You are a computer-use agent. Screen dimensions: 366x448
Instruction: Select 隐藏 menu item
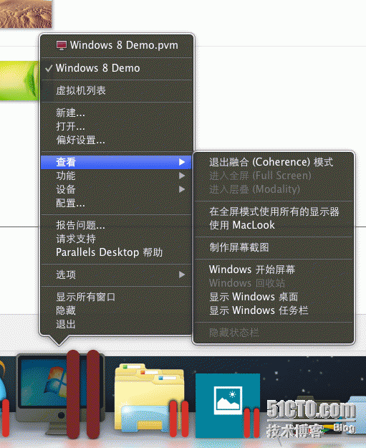coord(117,310)
